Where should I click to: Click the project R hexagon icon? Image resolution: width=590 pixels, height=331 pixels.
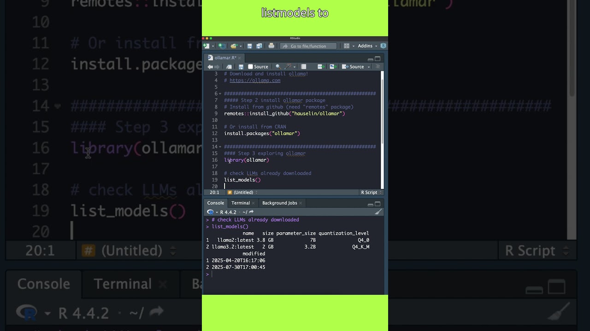383,46
